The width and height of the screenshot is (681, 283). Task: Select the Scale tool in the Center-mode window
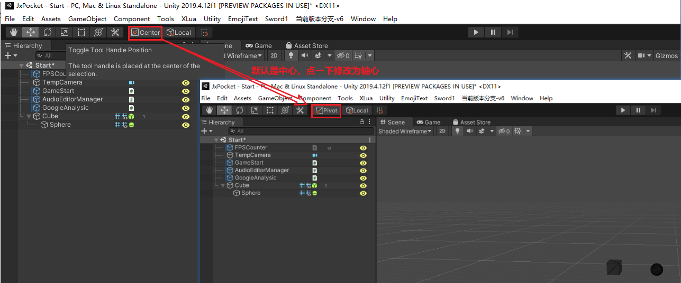65,32
